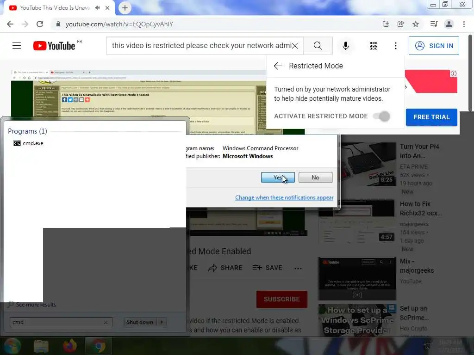Open Mix - majorgeeks playlist thumbnail

(357, 279)
